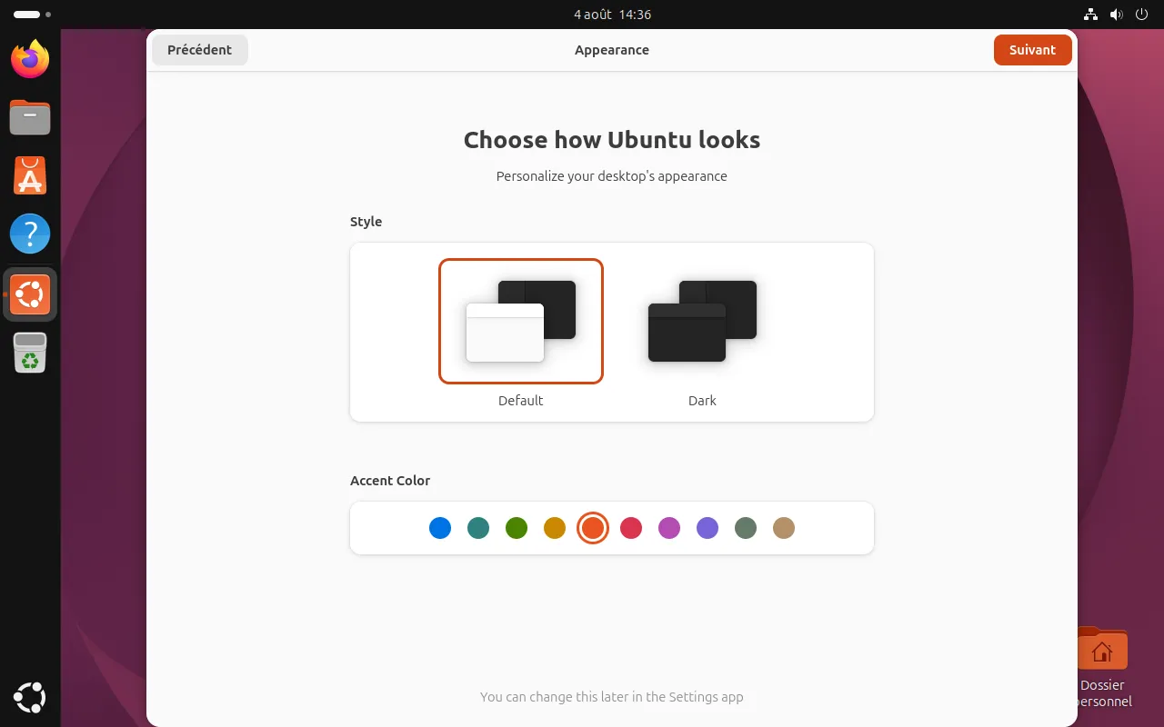1164x727 pixels.
Task: Choose the purple accent color
Action: tap(707, 528)
